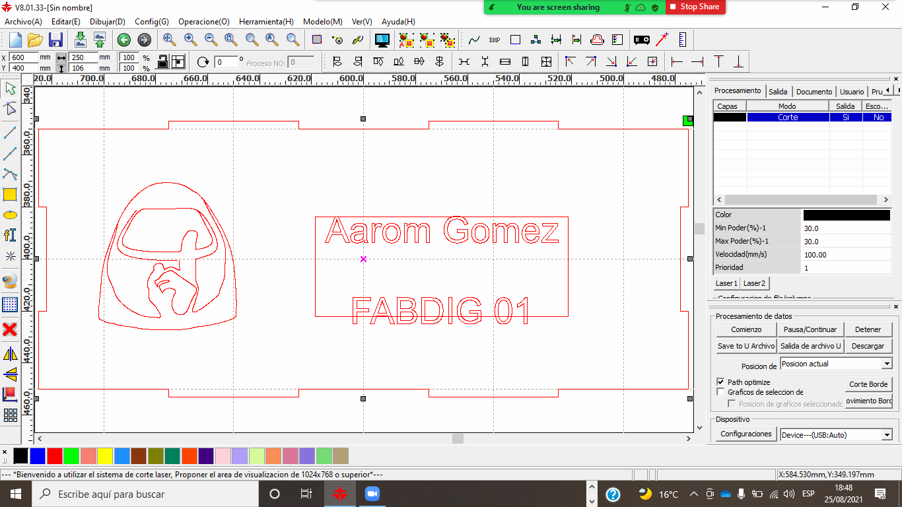The image size is (902, 507).
Task: Open the Ayuda(H) menu
Action: coord(399,22)
